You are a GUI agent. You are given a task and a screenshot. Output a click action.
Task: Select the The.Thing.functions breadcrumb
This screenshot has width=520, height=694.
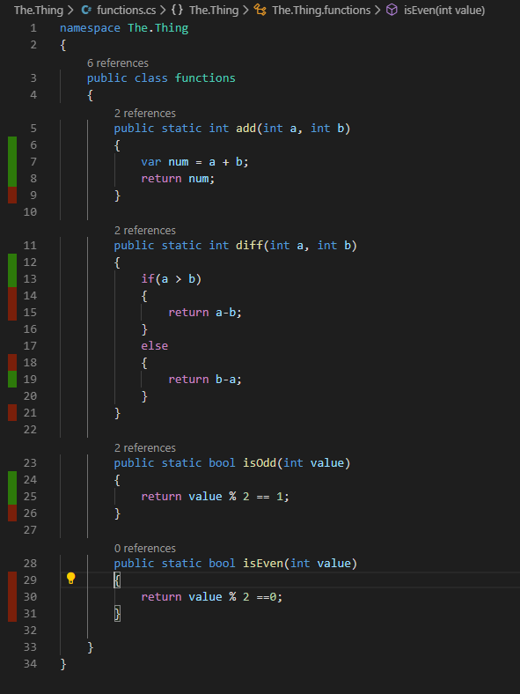tap(321, 10)
